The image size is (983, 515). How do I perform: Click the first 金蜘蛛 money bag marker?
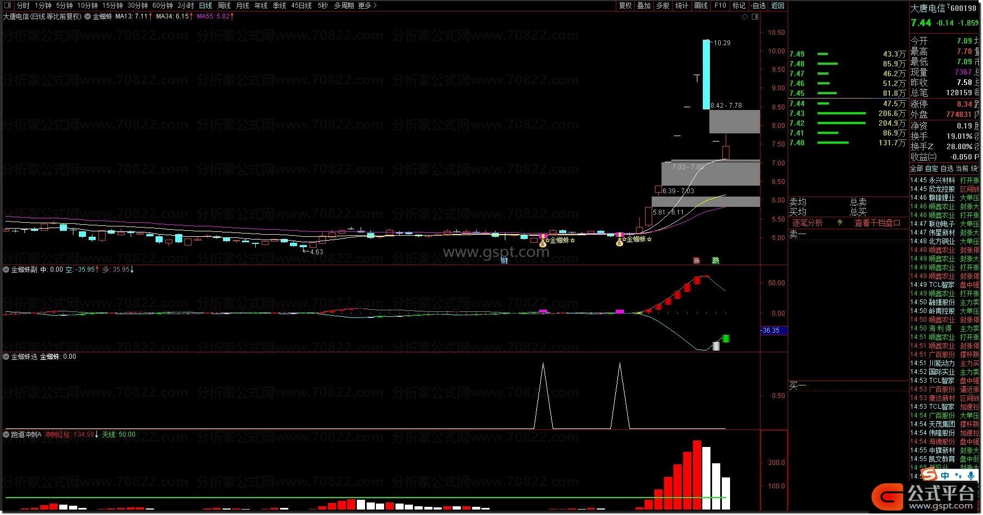542,244
